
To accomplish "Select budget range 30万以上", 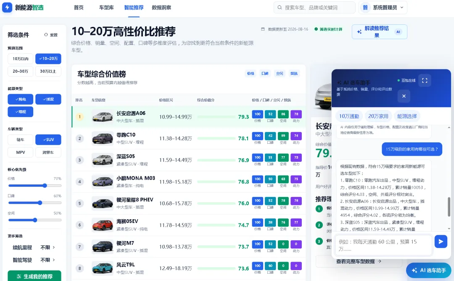I will click(x=48, y=71).
